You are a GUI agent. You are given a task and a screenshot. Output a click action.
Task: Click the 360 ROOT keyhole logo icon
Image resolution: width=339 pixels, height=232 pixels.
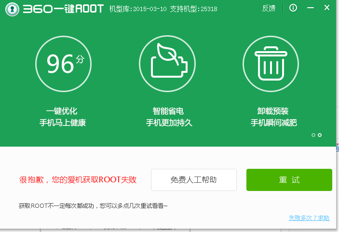pos(13,9)
